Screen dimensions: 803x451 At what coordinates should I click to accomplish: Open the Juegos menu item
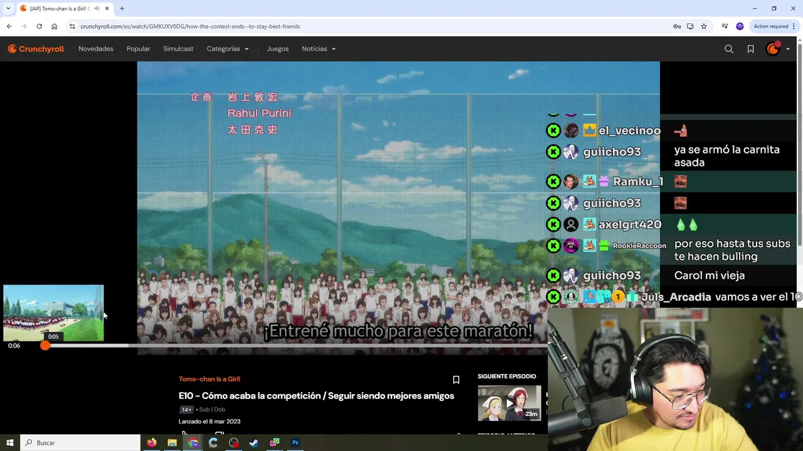coord(277,49)
